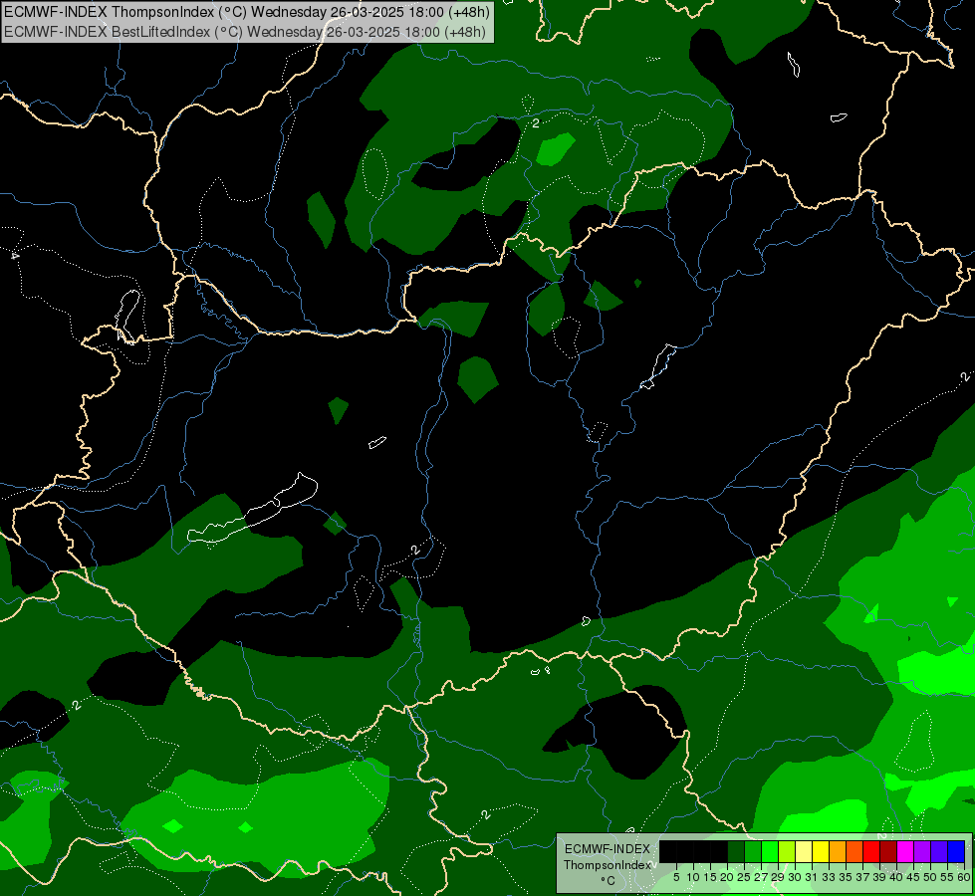Image resolution: width=975 pixels, height=896 pixels.
Task: Click the legend tick value 25
Action: [744, 877]
